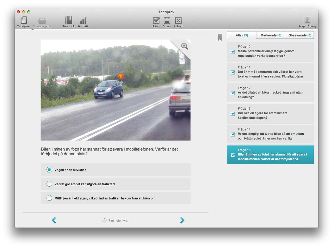The height and width of the screenshot is (248, 333).
Task: Switch to the Obesvarade tab
Action: (x=299, y=35)
